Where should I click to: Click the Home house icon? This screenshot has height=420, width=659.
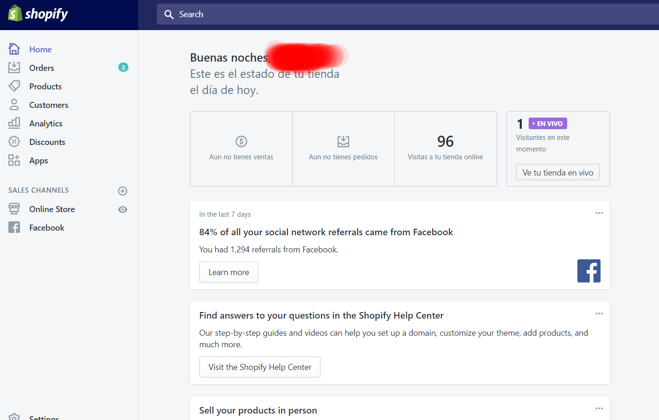point(14,49)
